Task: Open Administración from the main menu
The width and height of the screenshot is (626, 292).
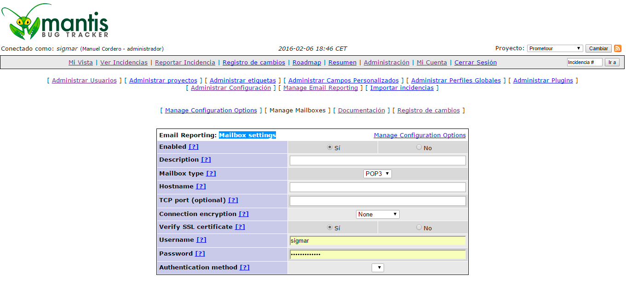Action: [x=386, y=63]
